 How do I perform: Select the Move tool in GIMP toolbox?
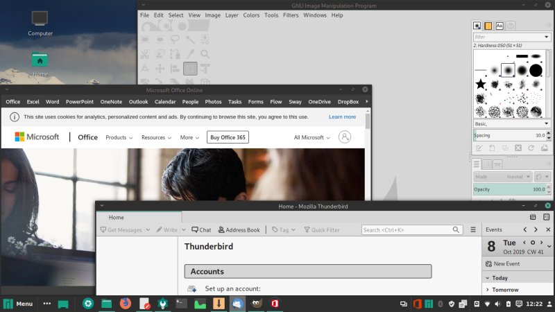[160, 69]
